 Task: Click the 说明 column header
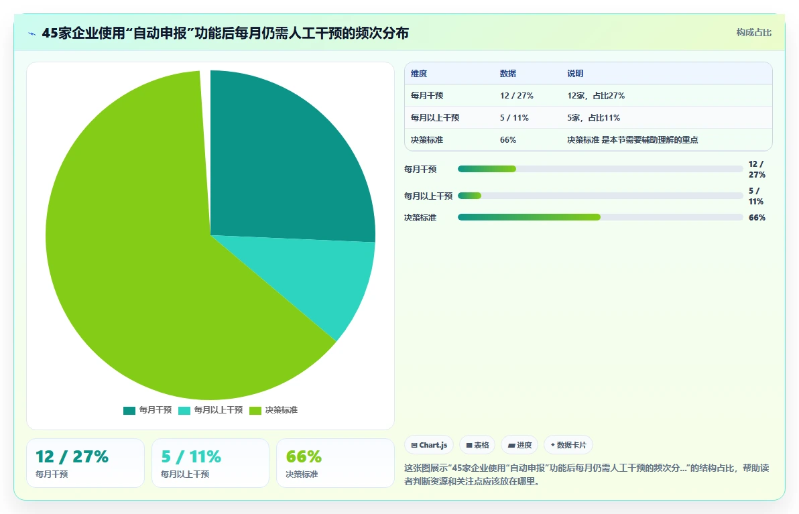(575, 73)
